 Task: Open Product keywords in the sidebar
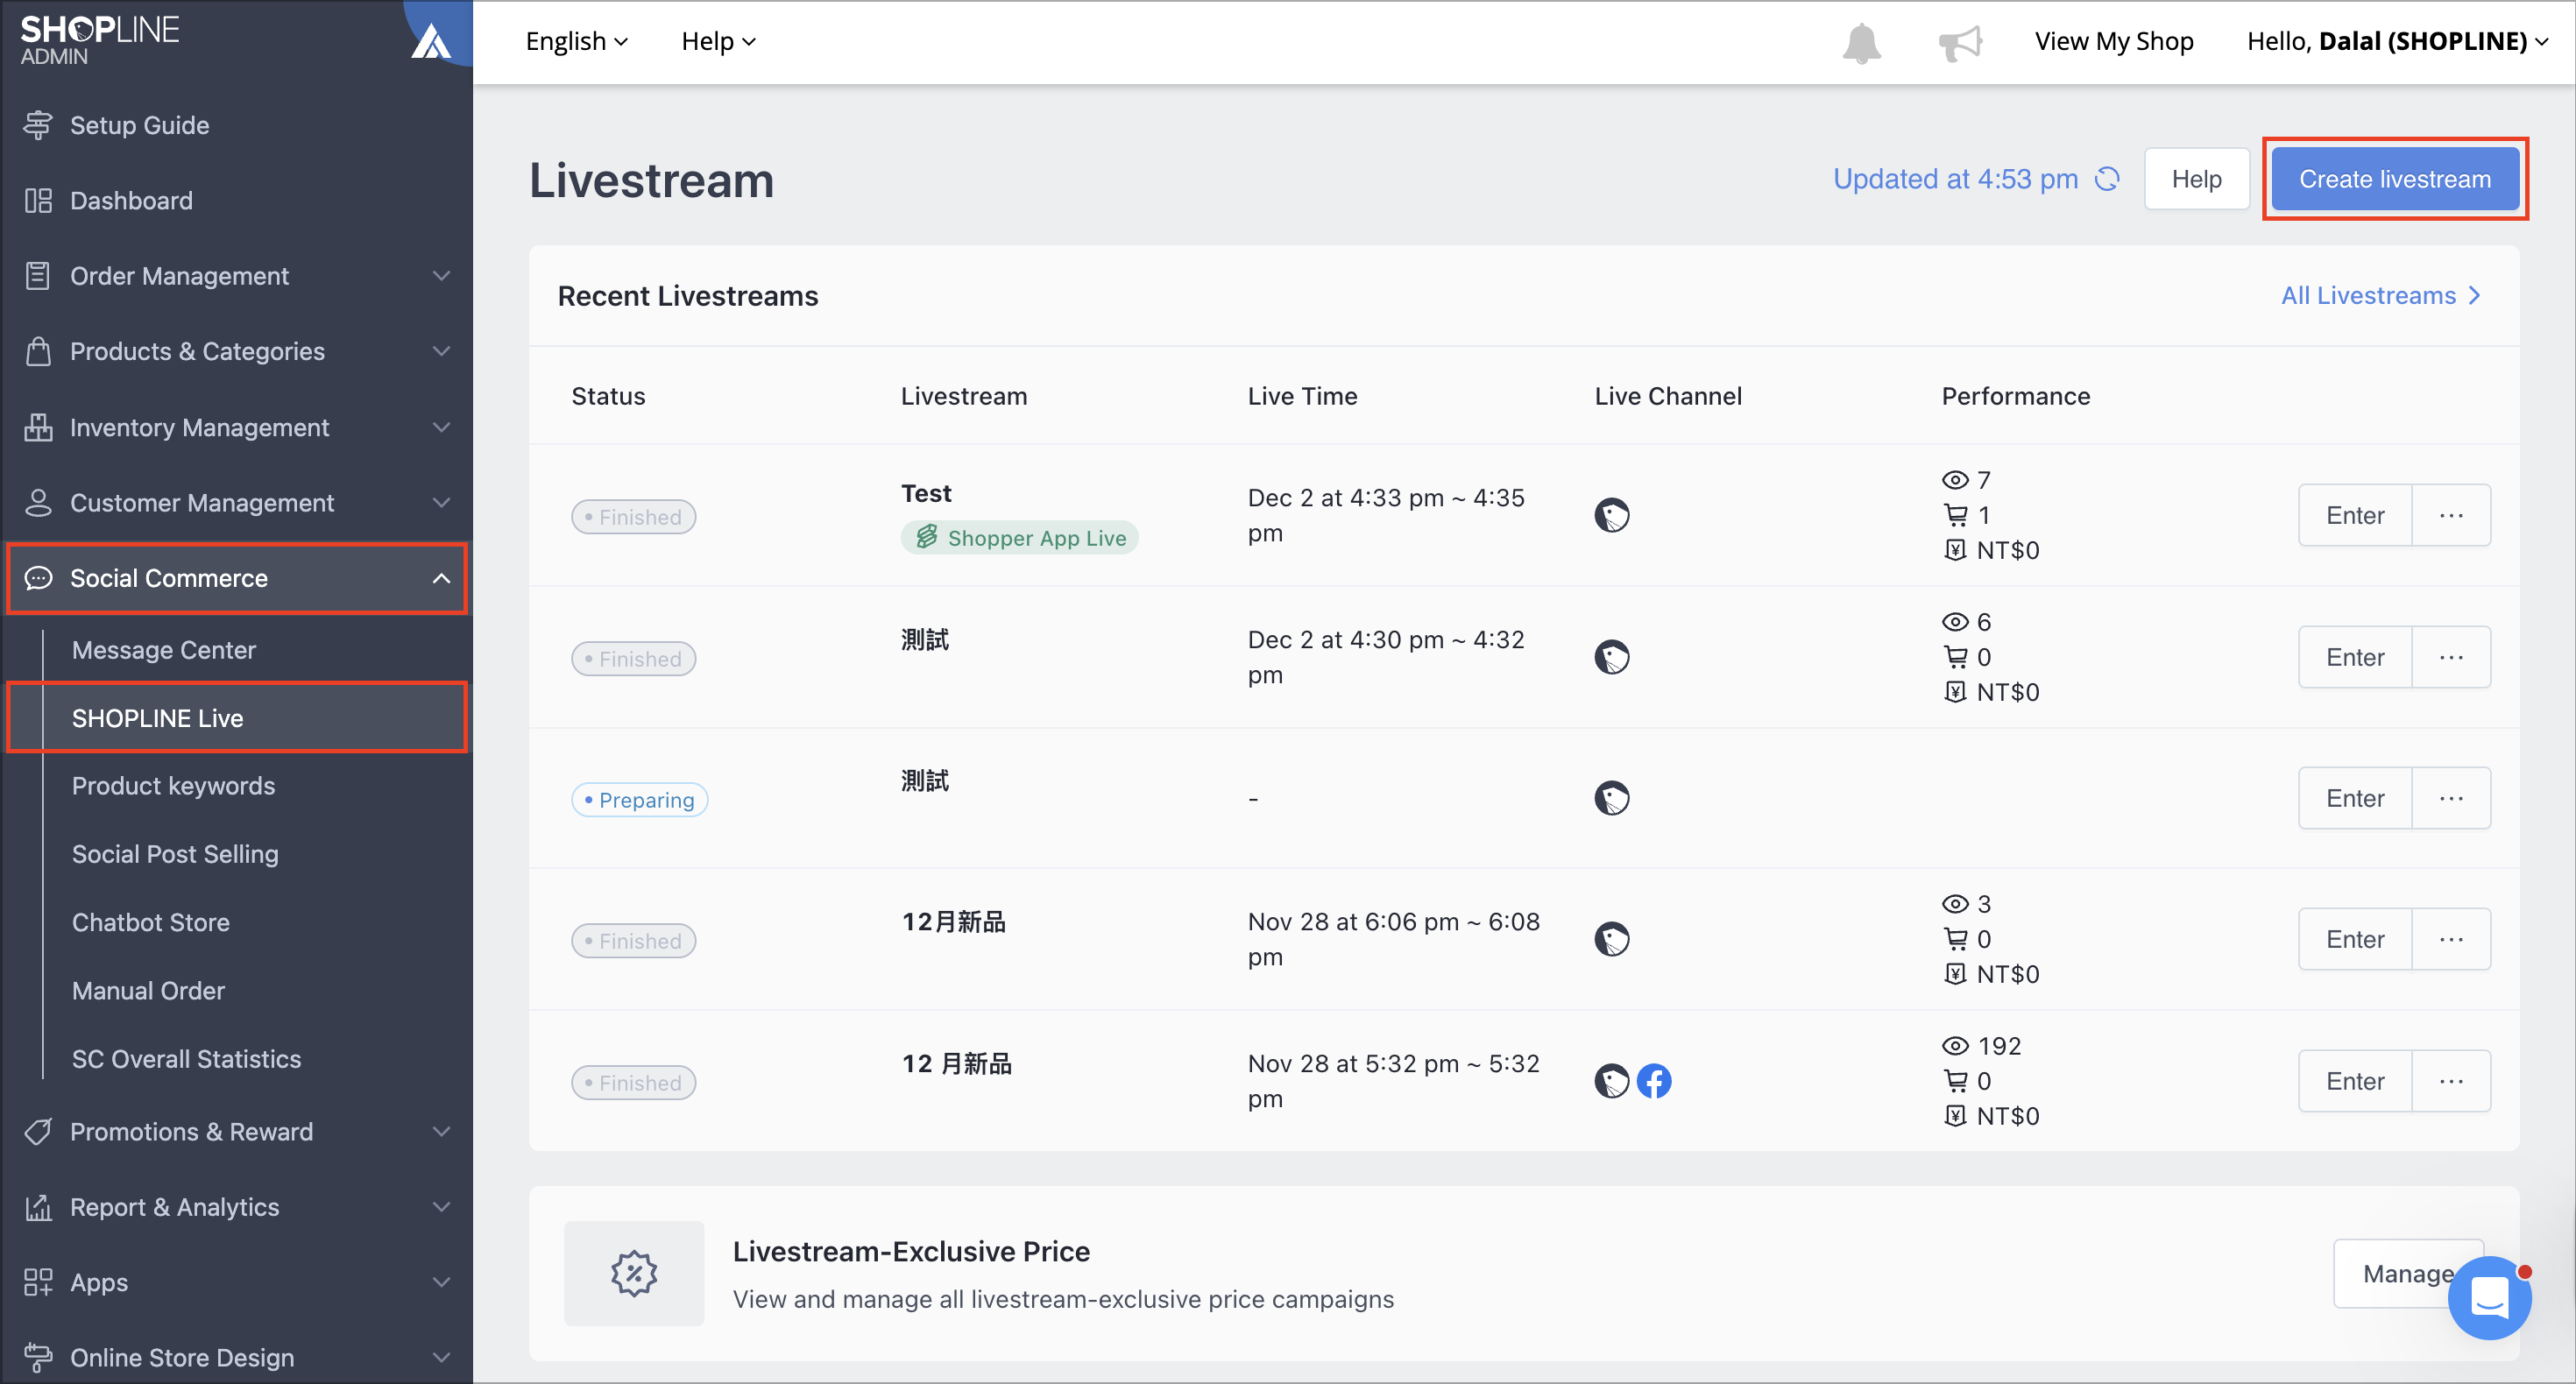click(173, 786)
